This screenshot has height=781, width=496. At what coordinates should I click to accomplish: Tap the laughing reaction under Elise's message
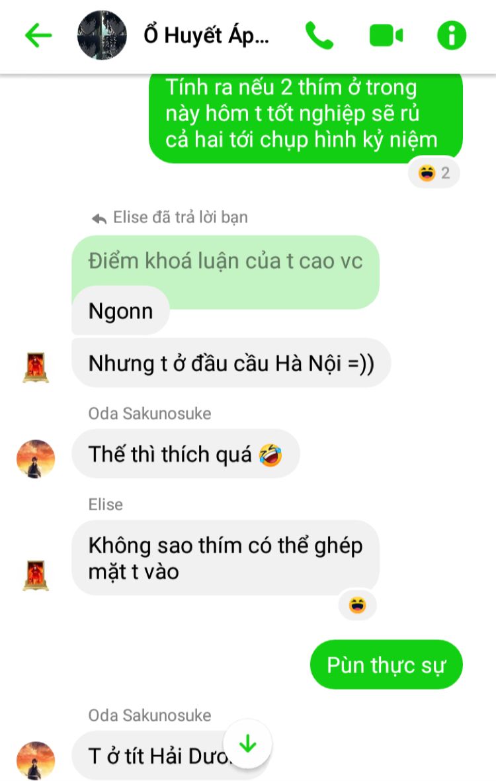pos(357,605)
